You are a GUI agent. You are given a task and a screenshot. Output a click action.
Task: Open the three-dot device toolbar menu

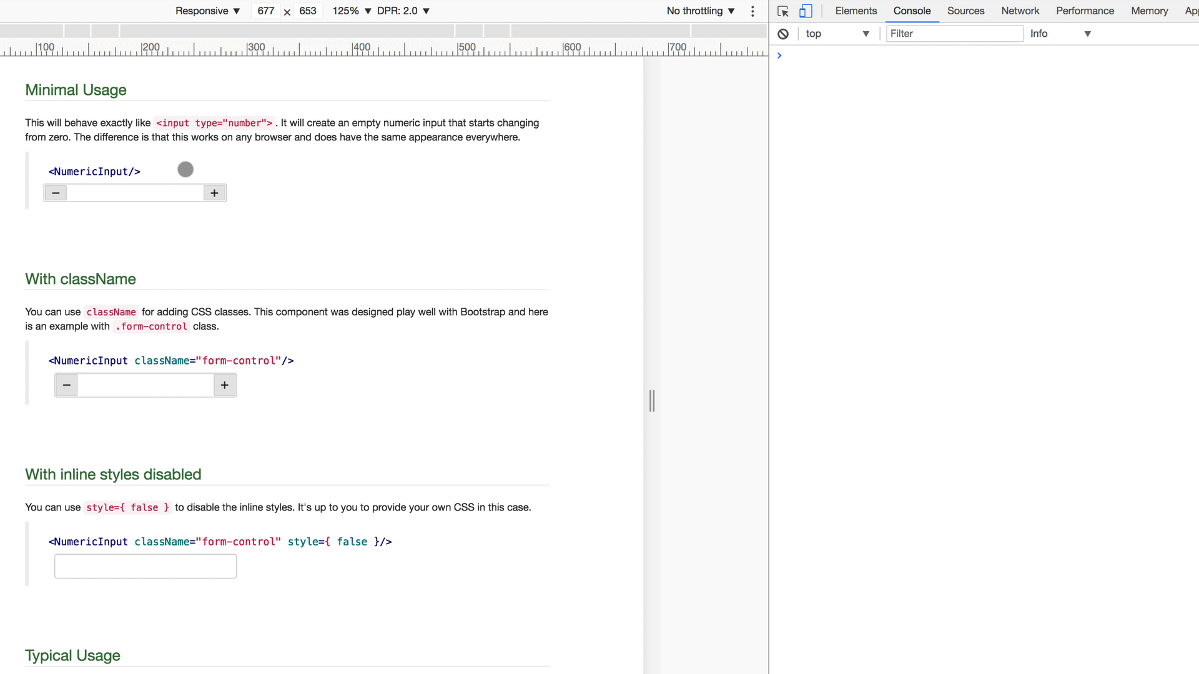pos(752,11)
